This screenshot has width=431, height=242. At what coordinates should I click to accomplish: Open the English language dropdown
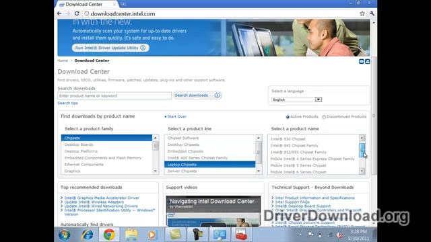296,99
